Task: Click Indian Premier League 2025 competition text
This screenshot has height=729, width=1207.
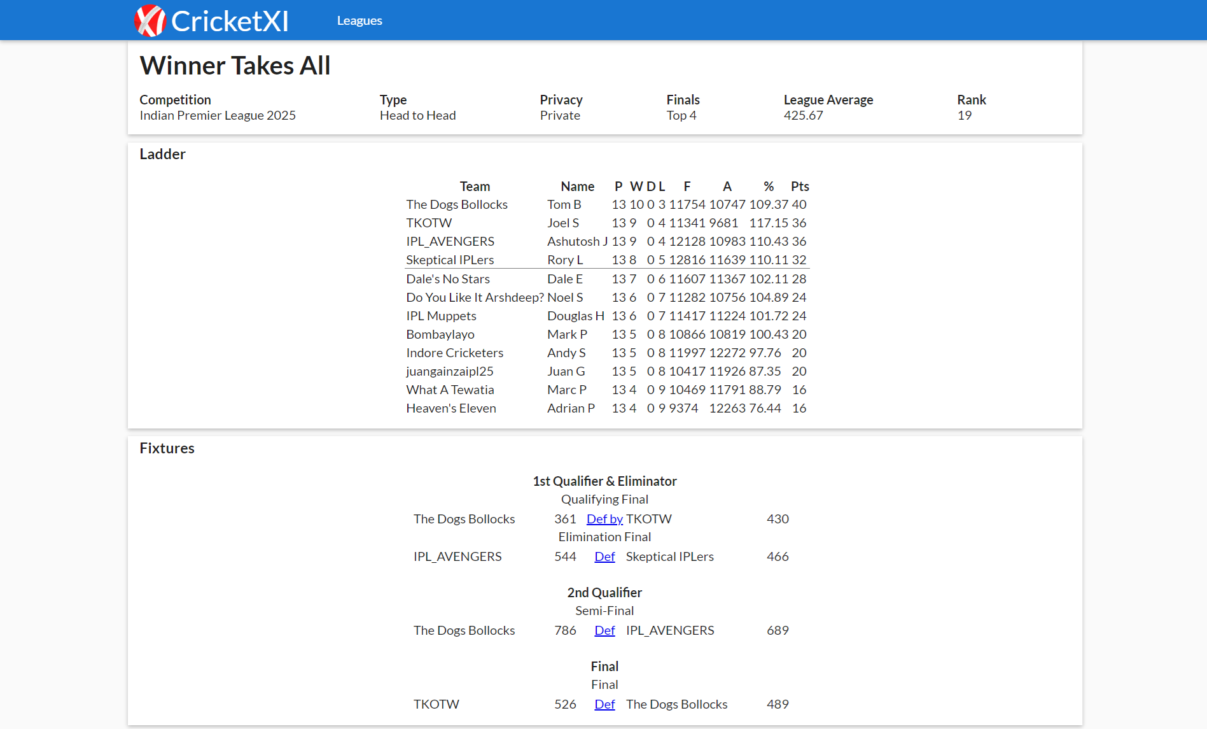Action: pyautogui.click(x=218, y=115)
